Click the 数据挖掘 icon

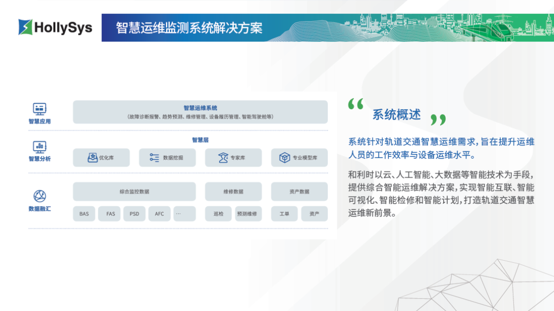point(154,158)
